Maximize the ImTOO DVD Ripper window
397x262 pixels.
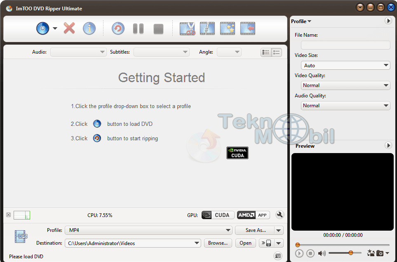tap(380, 7)
